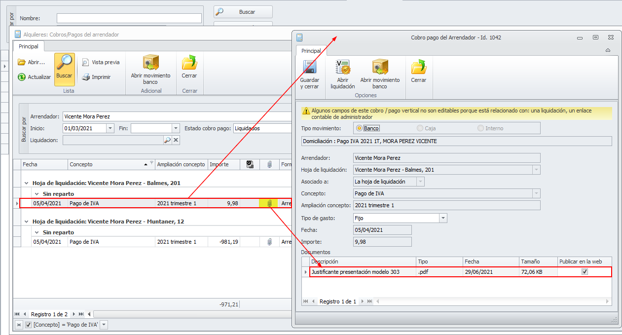
Task: Open Abrir movimiento banco in Alquileres window
Action: click(150, 69)
